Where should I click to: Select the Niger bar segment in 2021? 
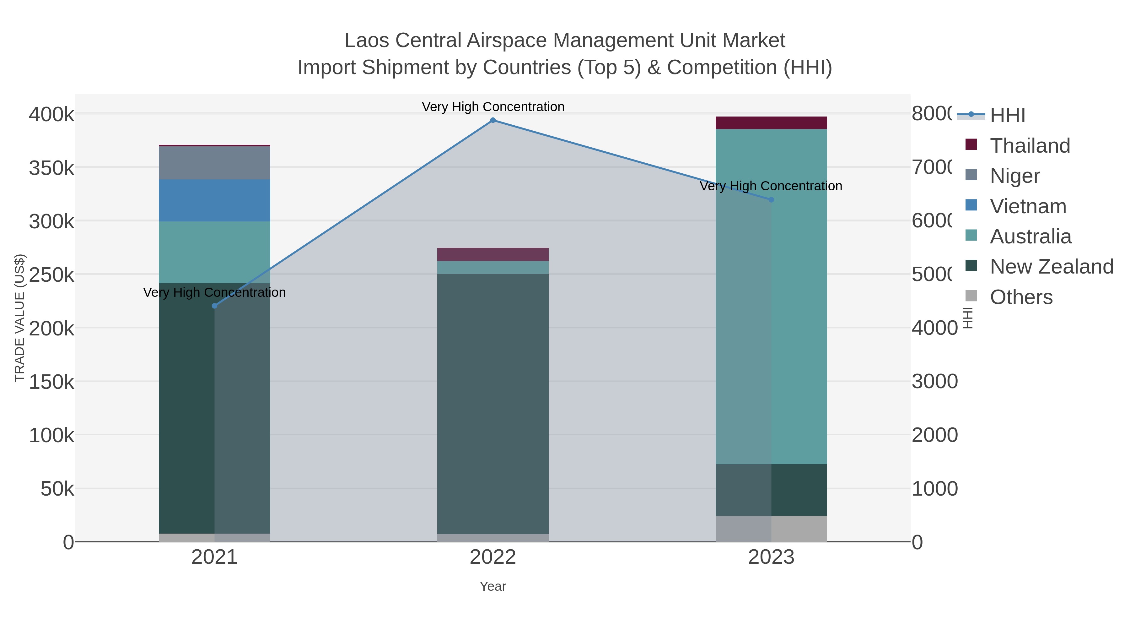tap(214, 163)
